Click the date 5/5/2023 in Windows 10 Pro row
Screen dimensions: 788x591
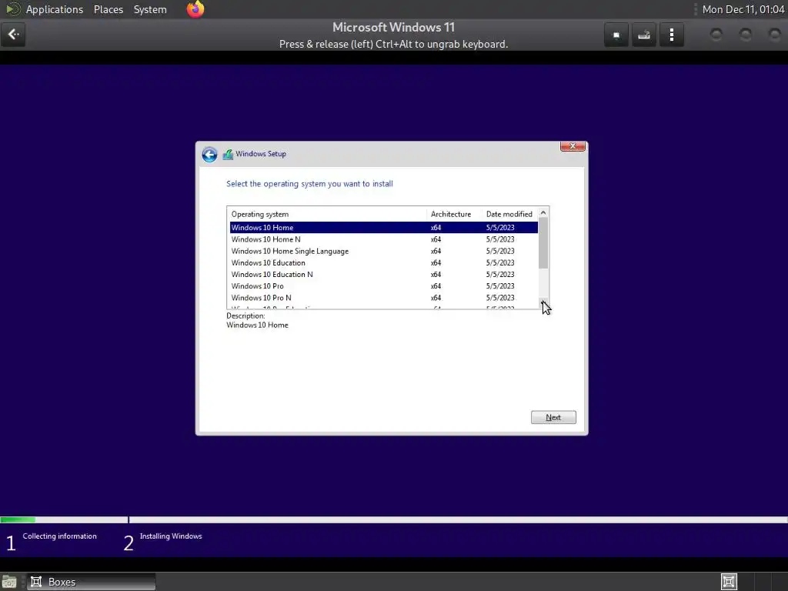click(500, 286)
